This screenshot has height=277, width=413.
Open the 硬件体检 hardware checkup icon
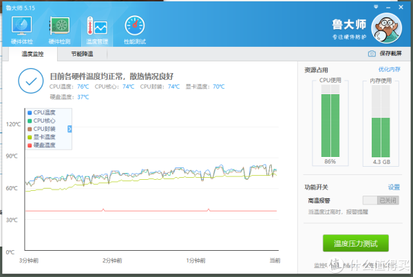(21, 30)
